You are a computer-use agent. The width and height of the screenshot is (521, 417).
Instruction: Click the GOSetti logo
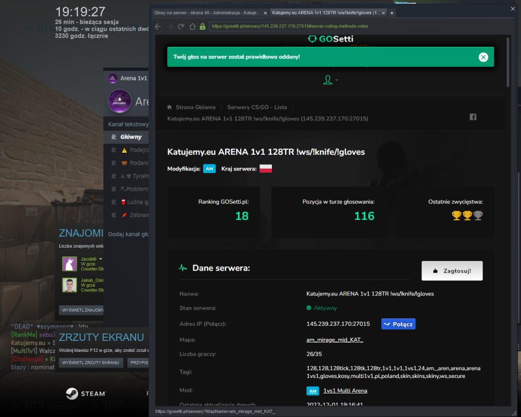pos(331,39)
